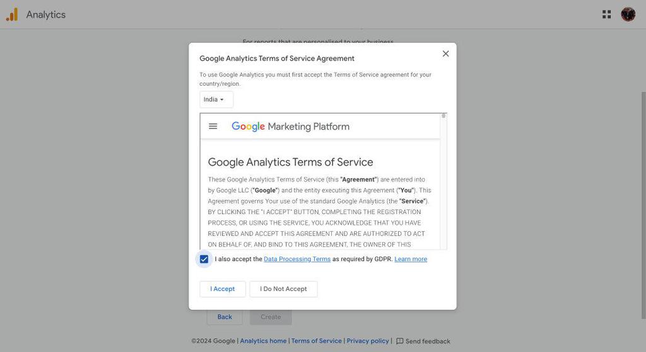Click the main page vertical scrollbar
The height and width of the screenshot is (352, 646).
[x=643, y=205]
